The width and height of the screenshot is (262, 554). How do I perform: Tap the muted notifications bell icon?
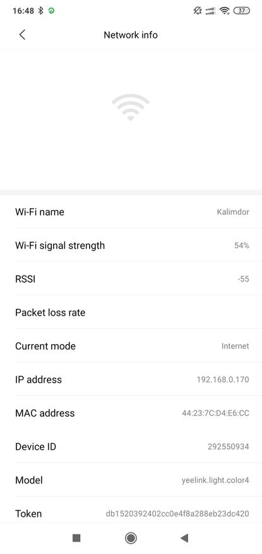(x=198, y=11)
